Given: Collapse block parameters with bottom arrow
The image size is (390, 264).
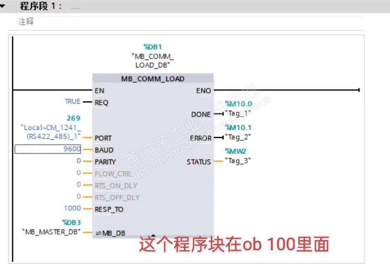Looking at the screenshot, I should click(153, 235).
